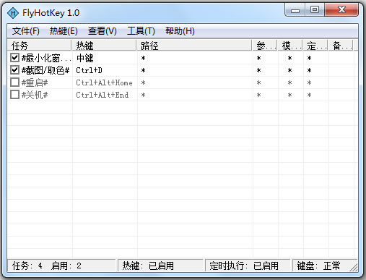The height and width of the screenshot is (280, 366).
Task: Sort by the 热键 column header
Action: click(x=104, y=46)
